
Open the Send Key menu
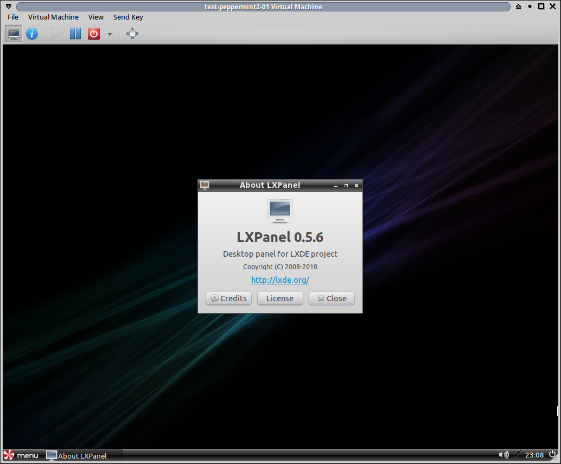[x=128, y=17]
